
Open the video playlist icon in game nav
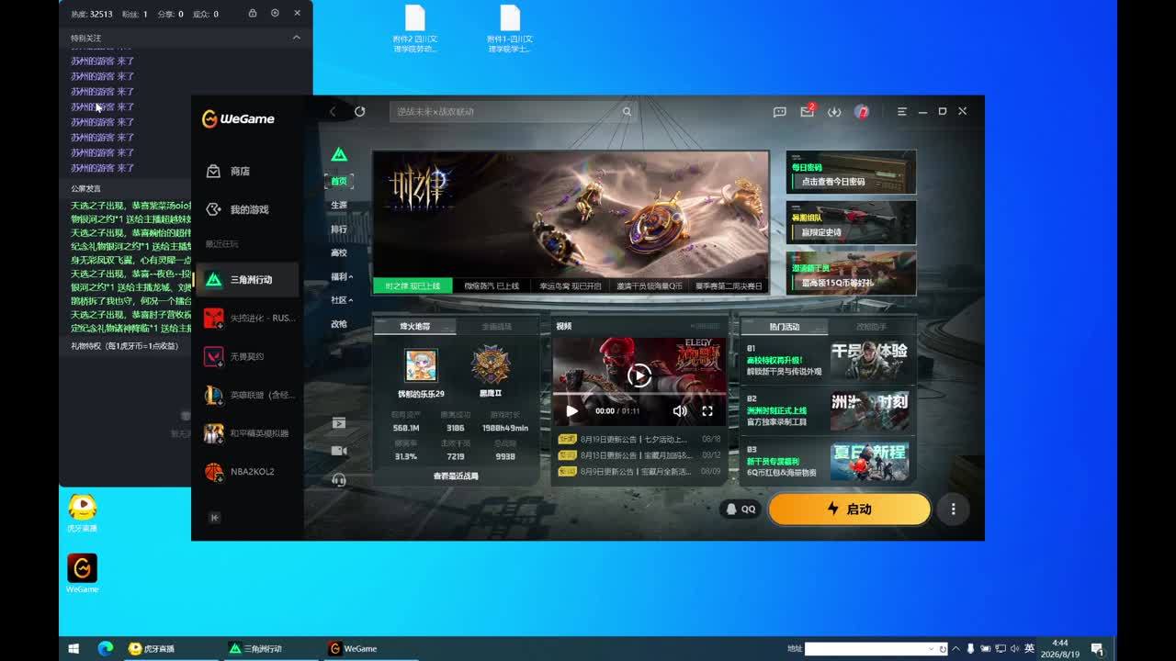pyautogui.click(x=339, y=423)
